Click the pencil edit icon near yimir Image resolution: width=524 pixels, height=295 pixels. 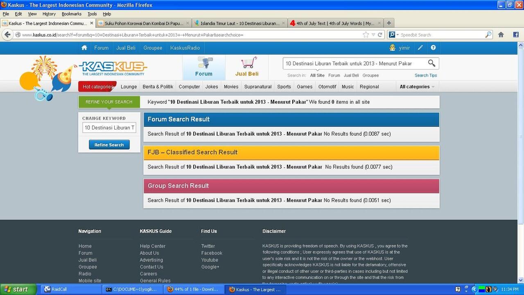pyautogui.click(x=420, y=48)
